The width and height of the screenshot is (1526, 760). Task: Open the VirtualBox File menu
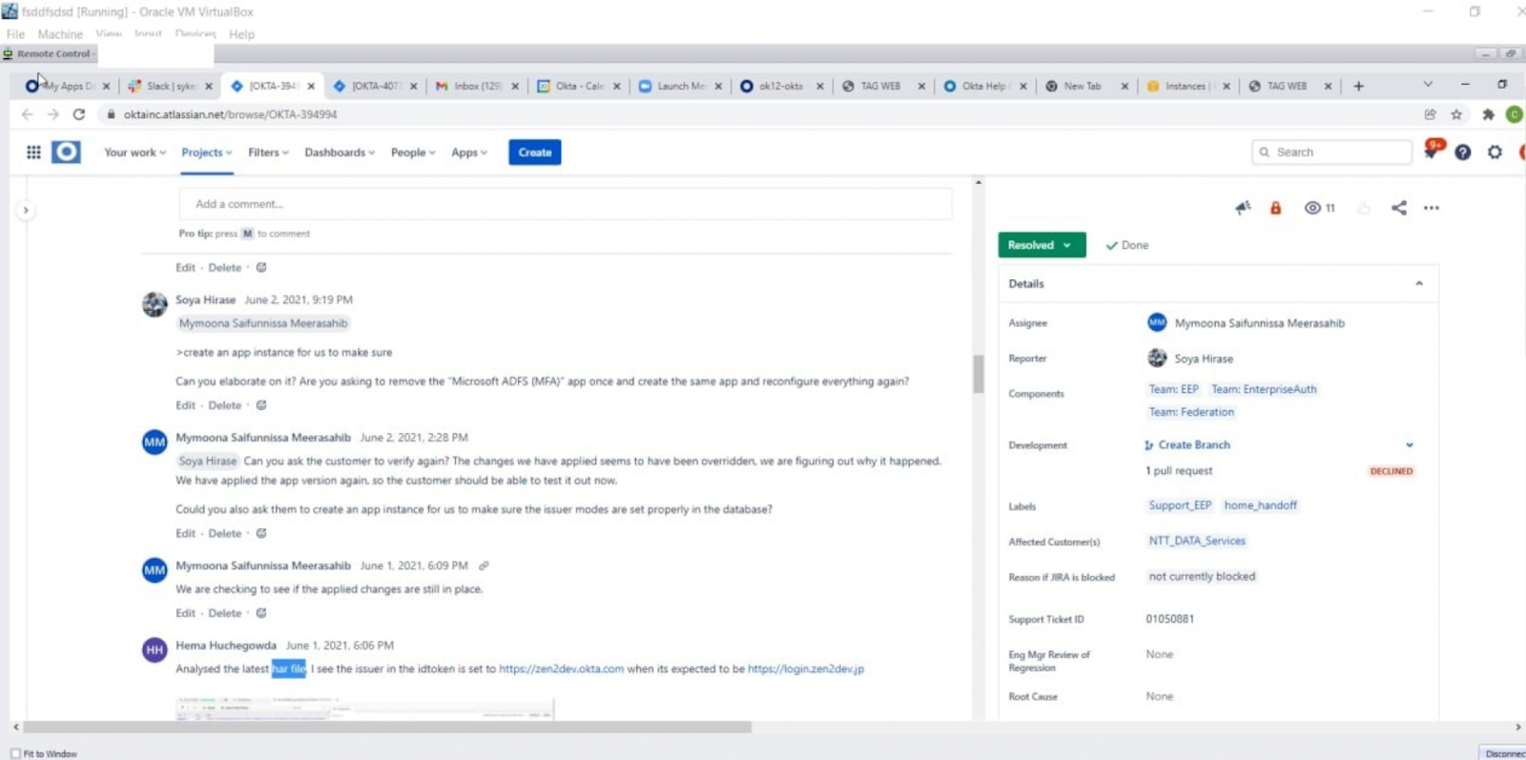coord(15,34)
